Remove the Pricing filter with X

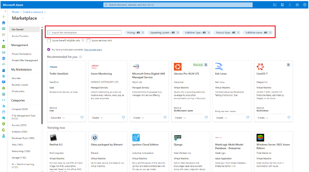tap(143, 33)
